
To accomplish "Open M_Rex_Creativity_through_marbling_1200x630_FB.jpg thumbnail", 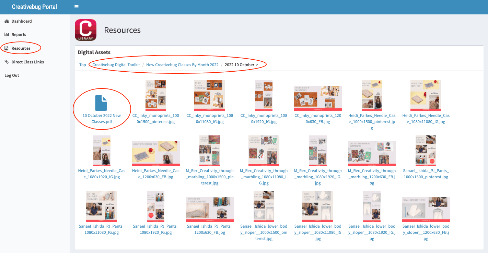I will 372,154.
